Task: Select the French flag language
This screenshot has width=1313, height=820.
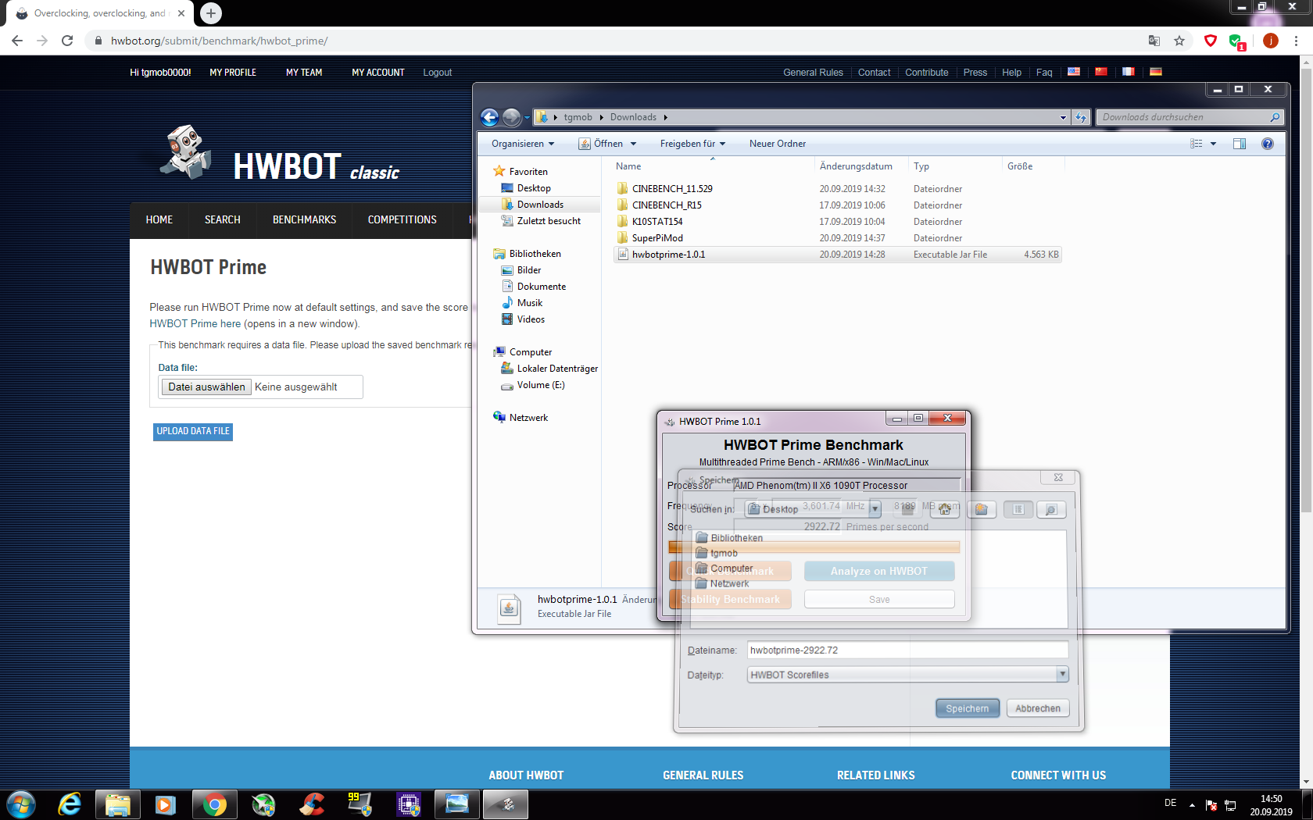Action: (1129, 72)
